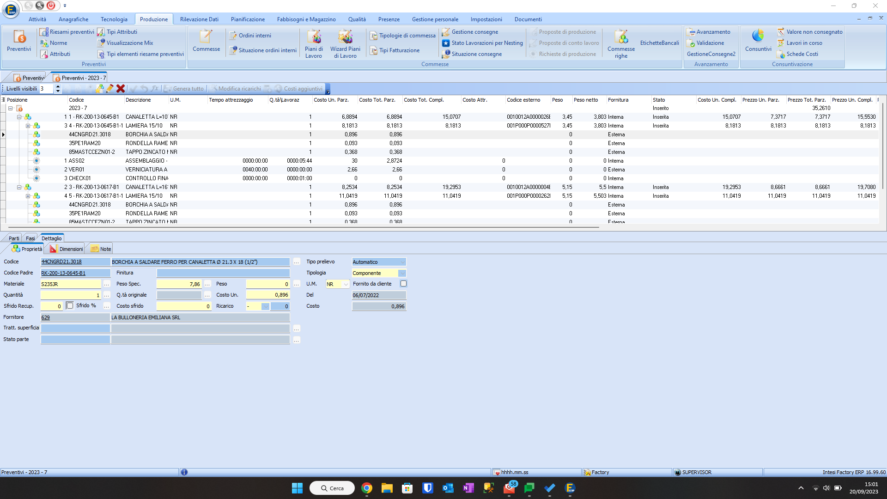Open the fornitore code 629 link
Viewport: 887px width, 499px height.
(x=45, y=317)
